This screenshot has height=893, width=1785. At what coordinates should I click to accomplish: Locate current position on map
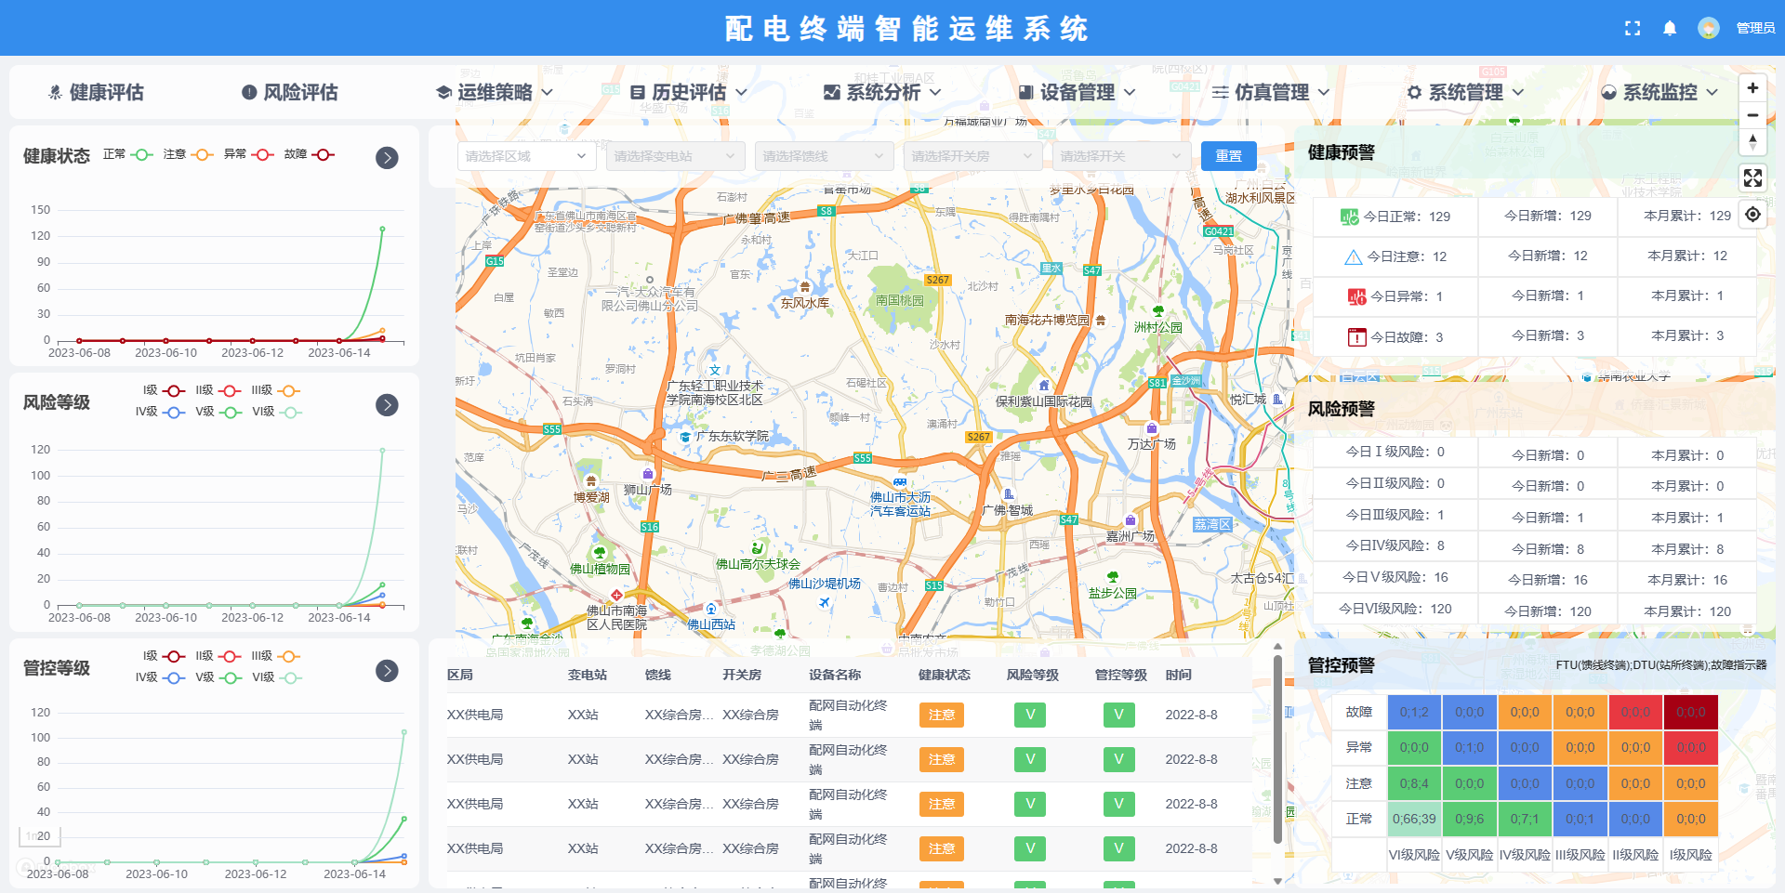pos(1752,215)
